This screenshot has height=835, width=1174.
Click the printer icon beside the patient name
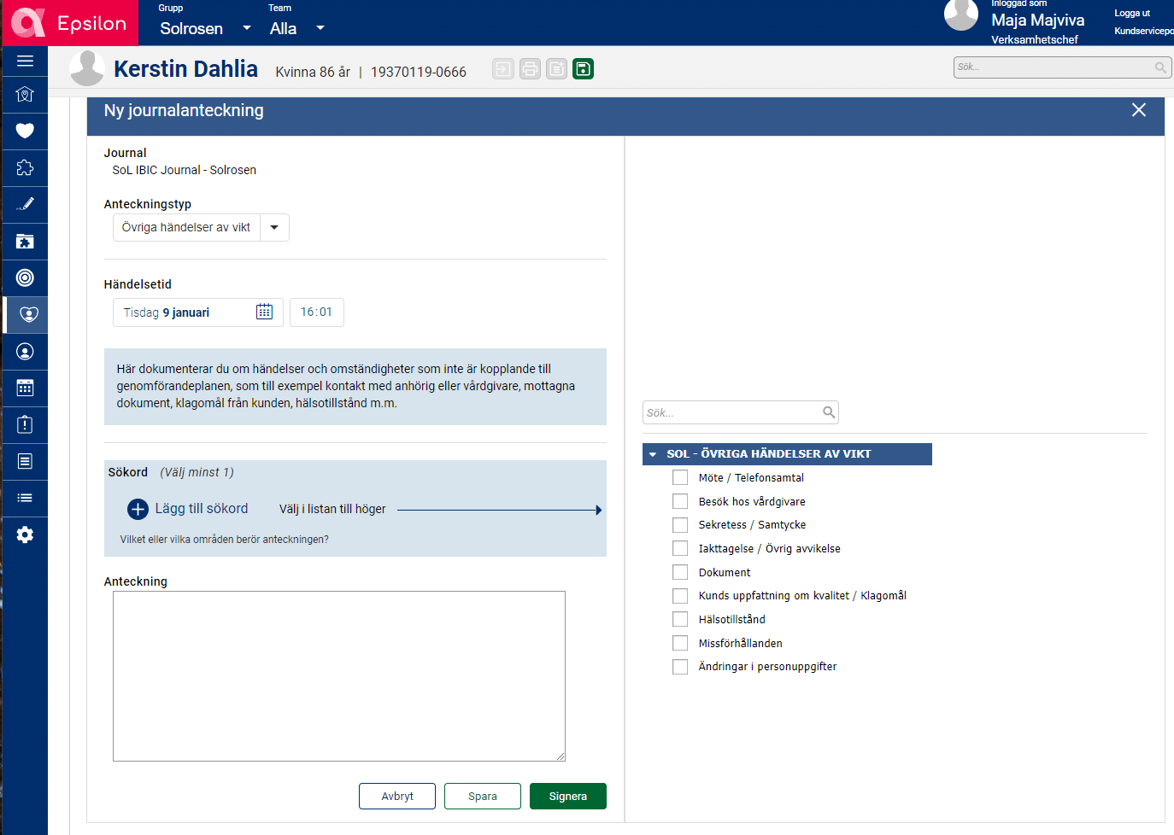[530, 69]
